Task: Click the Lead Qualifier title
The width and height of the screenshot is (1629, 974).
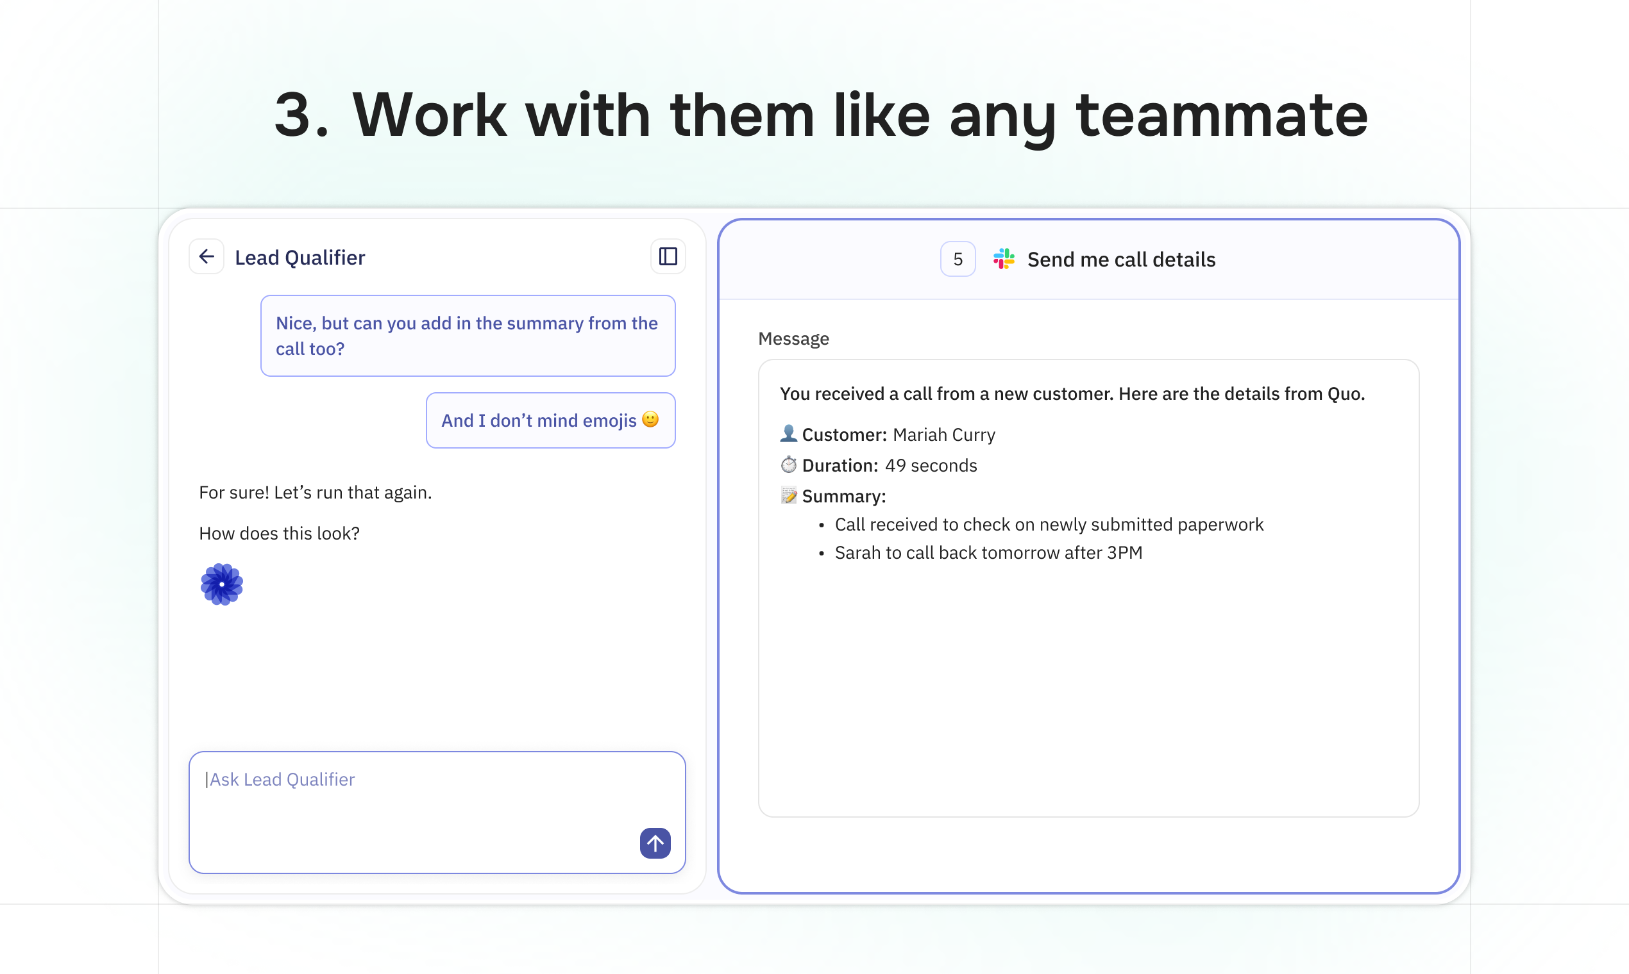Action: (x=300, y=258)
